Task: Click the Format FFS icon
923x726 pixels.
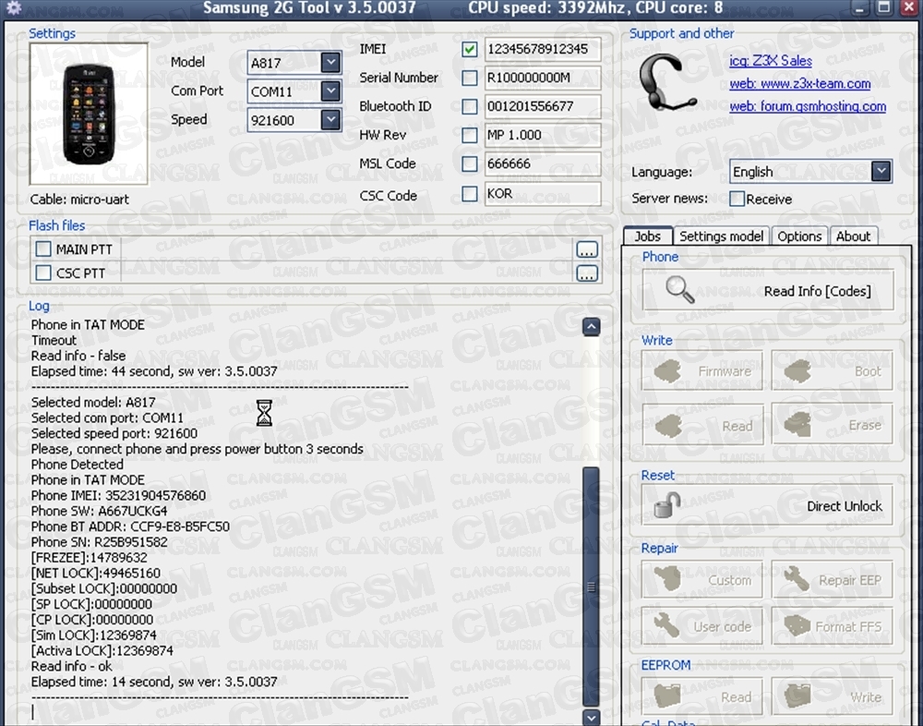Action: coord(797,625)
